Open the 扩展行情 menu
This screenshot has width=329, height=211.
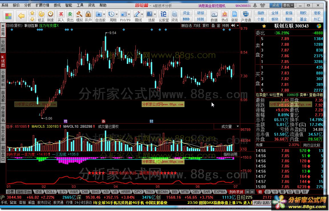point(42,5)
